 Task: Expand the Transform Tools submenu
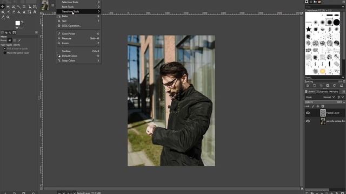click(x=79, y=11)
